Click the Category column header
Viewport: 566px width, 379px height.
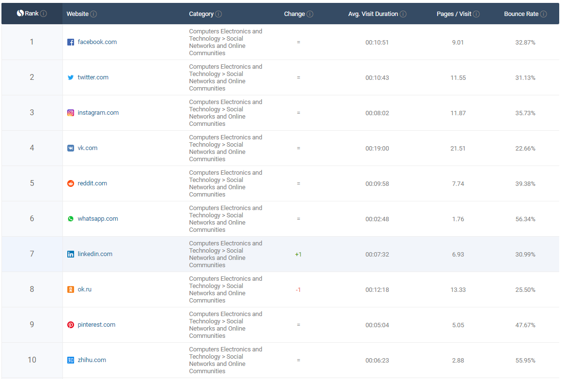coord(201,14)
